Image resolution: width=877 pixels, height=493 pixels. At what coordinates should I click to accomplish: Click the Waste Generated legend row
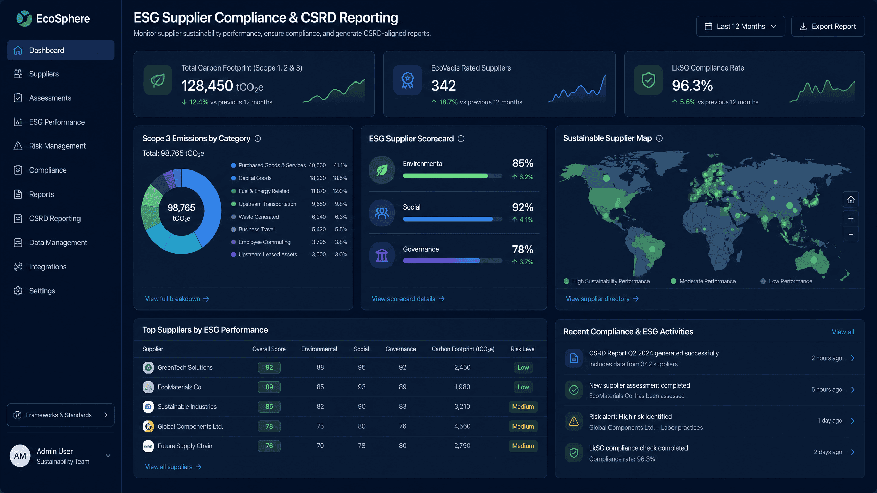tap(289, 217)
